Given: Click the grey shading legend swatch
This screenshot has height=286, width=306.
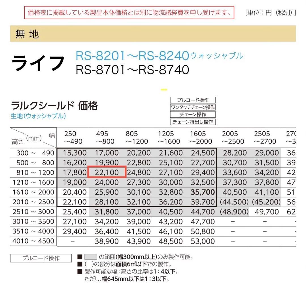Looking at the screenshot, I should coord(91,257).
